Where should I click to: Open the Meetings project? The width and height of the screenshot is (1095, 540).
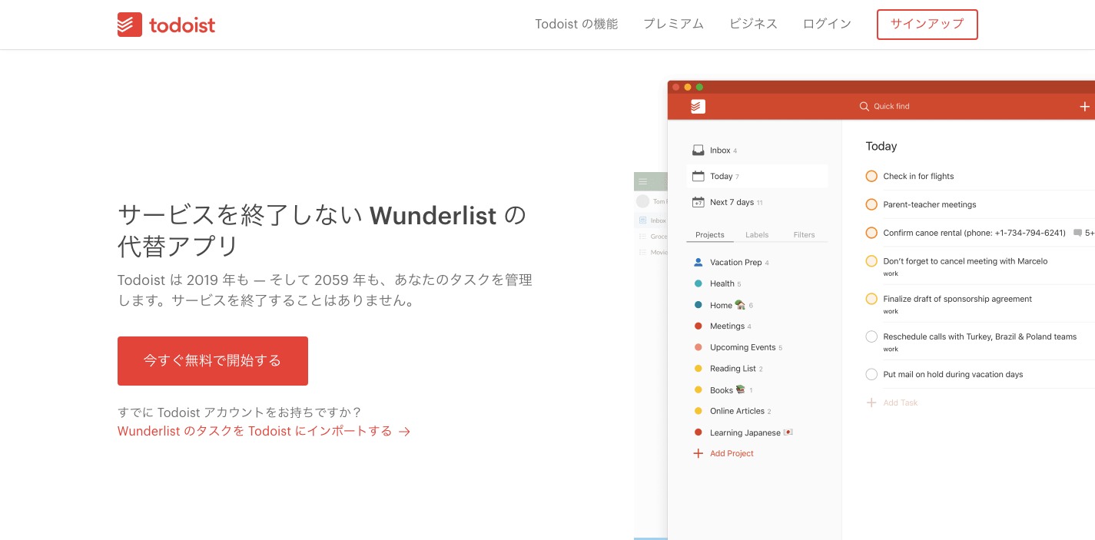[x=727, y=326]
